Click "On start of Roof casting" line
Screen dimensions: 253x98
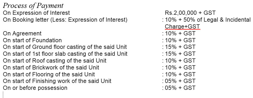coord(55,61)
